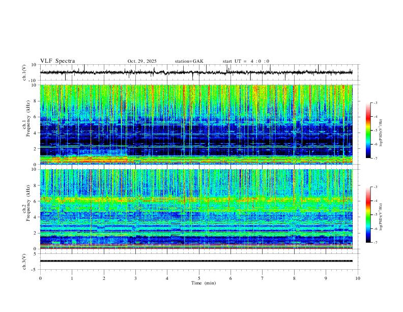The width and height of the screenshot is (403, 312).
Task: Click the time axis tick "0"
Action: coord(40,278)
